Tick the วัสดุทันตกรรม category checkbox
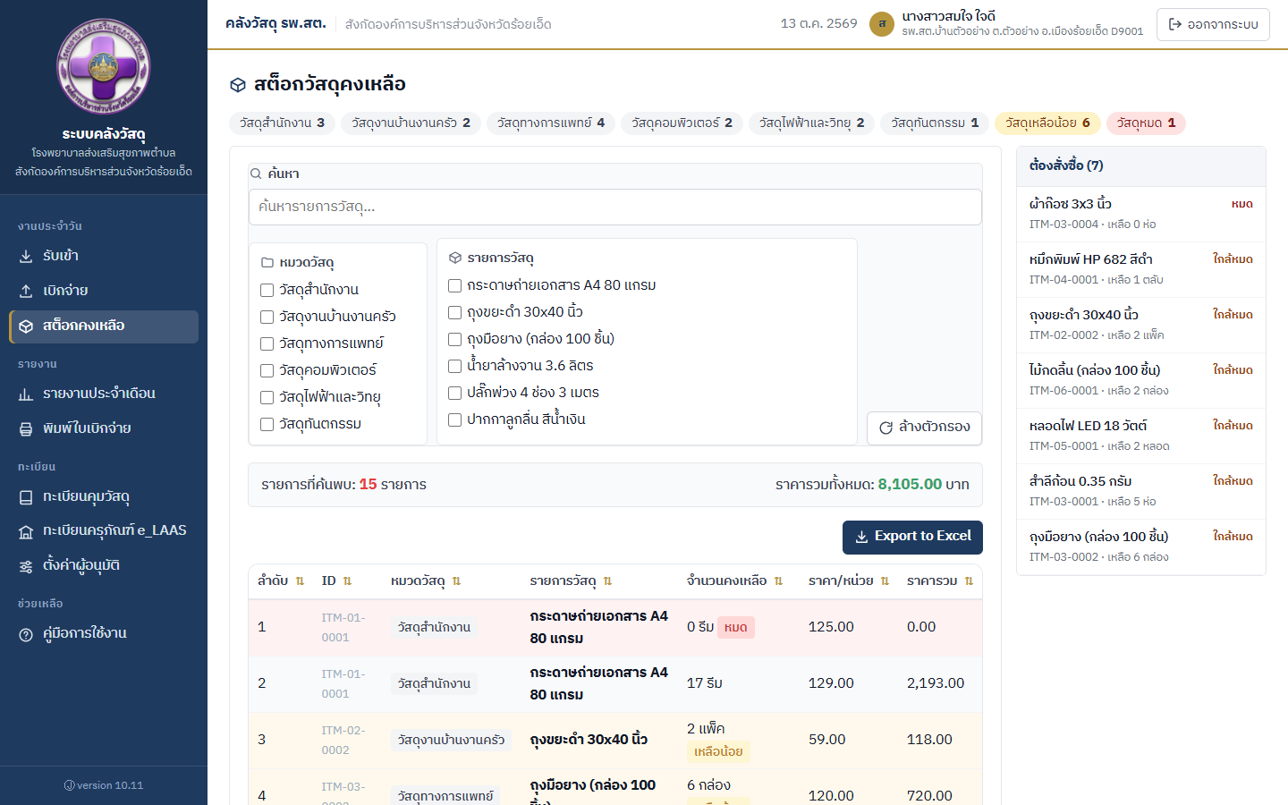This screenshot has width=1288, height=805. 267,424
